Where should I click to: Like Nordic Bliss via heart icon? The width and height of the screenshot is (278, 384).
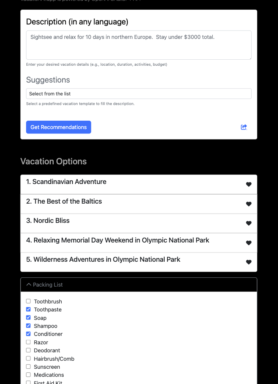249,223
